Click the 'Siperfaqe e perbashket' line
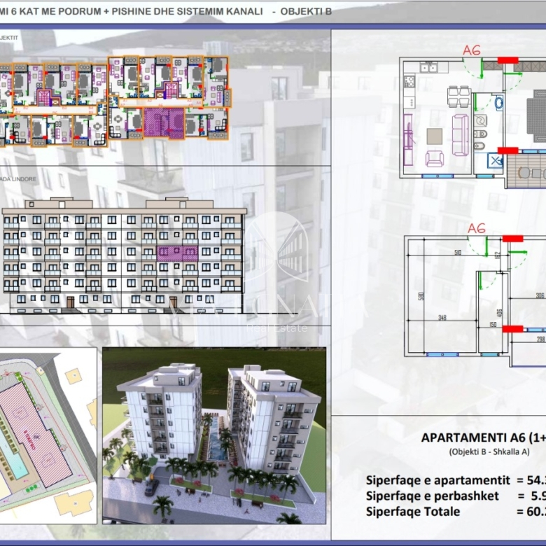 pyautogui.click(x=432, y=496)
